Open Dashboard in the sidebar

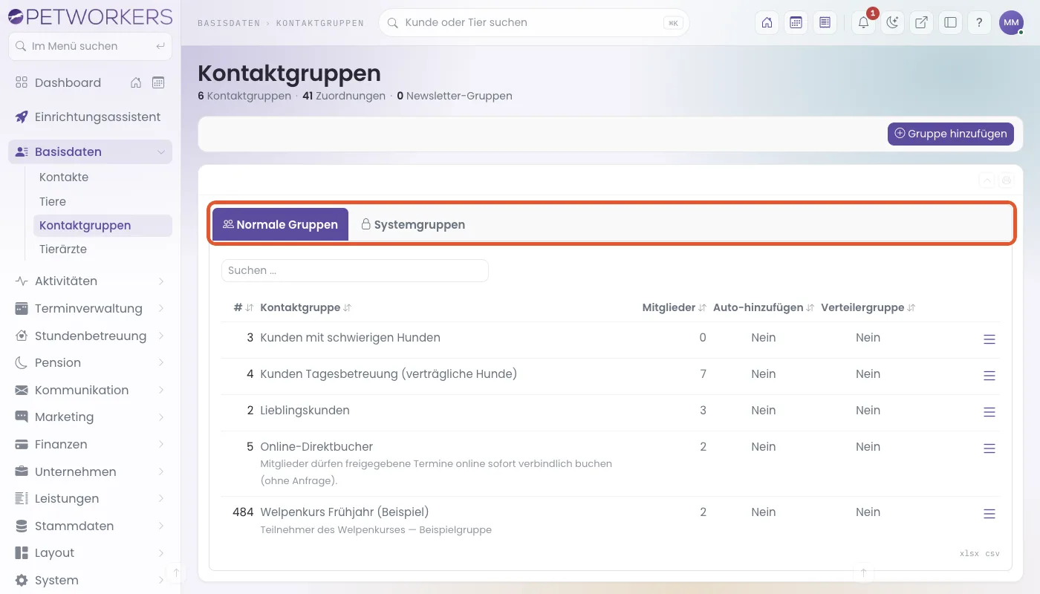[x=68, y=82]
